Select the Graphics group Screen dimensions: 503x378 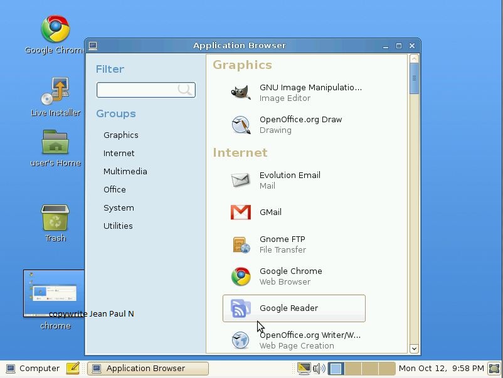point(121,135)
